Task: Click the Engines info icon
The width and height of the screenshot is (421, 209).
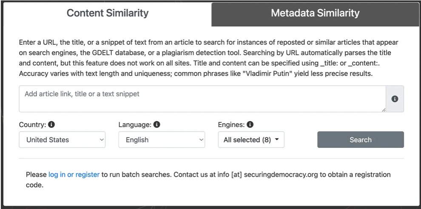Action: click(x=250, y=125)
